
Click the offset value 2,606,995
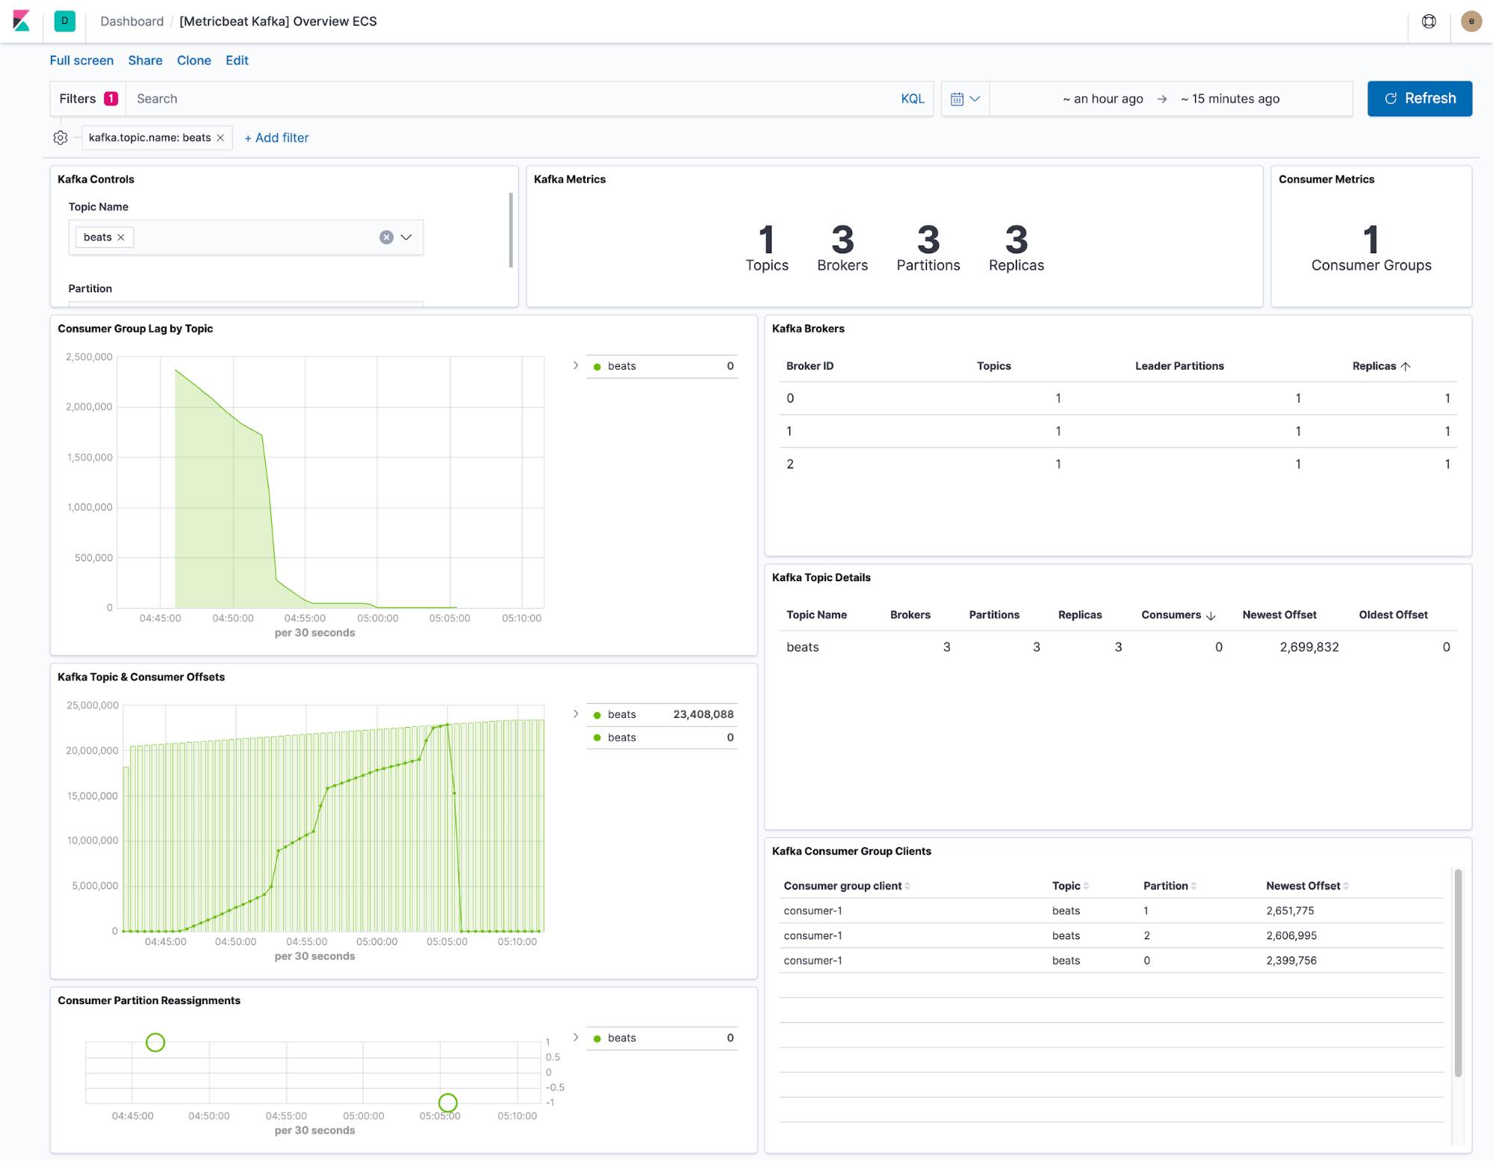[x=1291, y=935]
